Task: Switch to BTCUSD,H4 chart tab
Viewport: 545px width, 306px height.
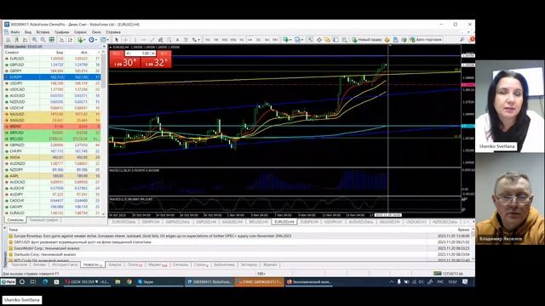Action: coord(258,222)
